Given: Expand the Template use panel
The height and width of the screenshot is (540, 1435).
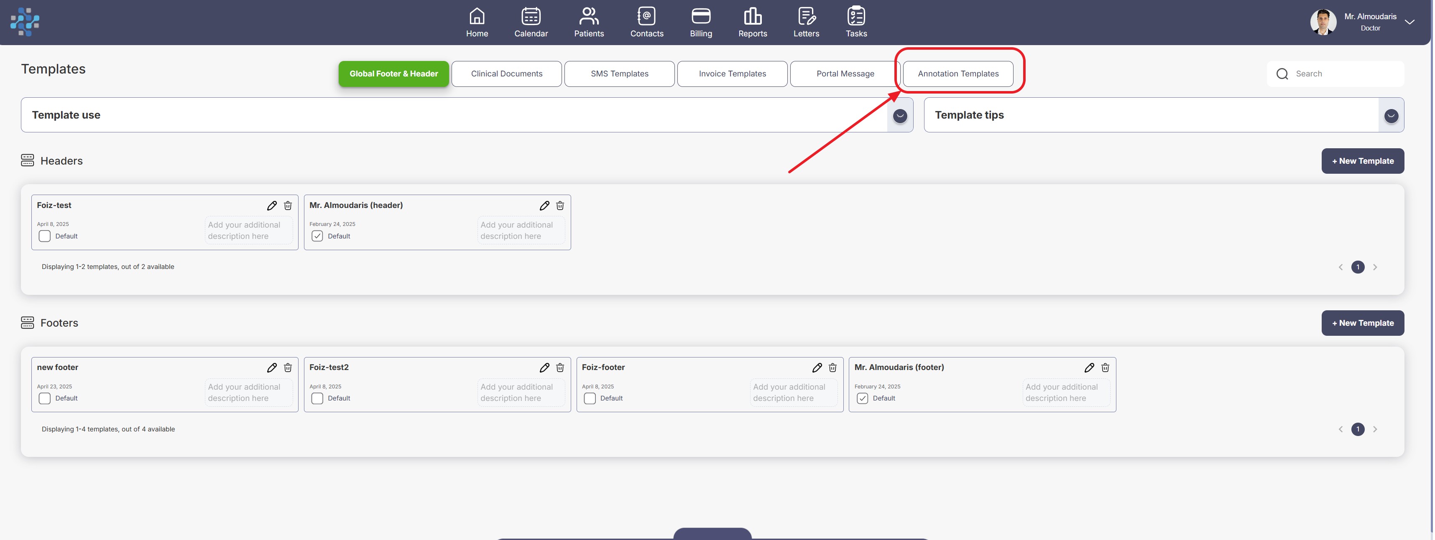Looking at the screenshot, I should [900, 116].
